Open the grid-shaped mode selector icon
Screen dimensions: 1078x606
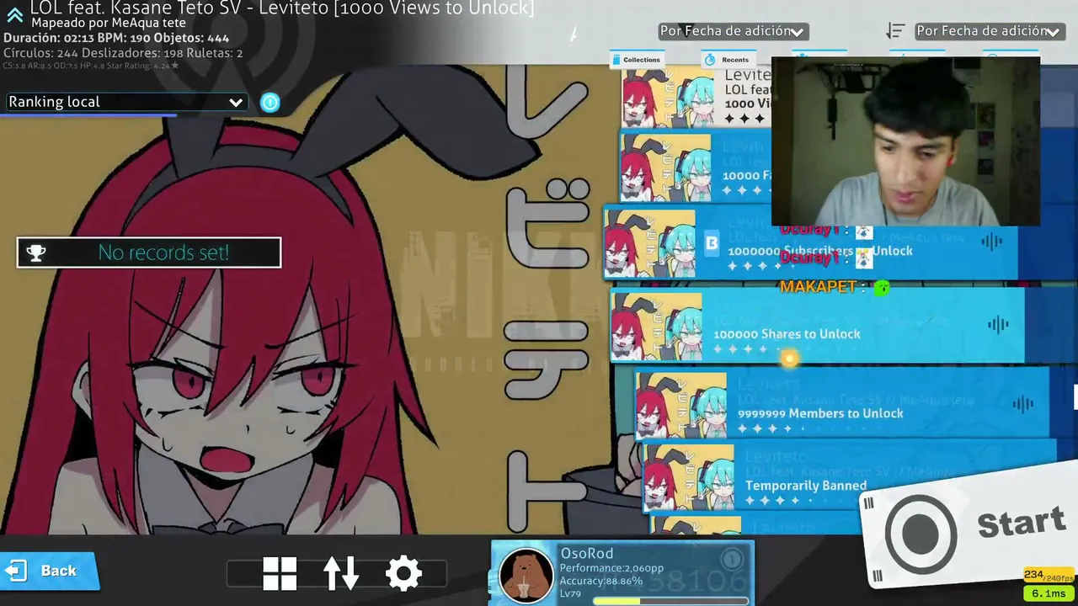pyautogui.click(x=280, y=573)
